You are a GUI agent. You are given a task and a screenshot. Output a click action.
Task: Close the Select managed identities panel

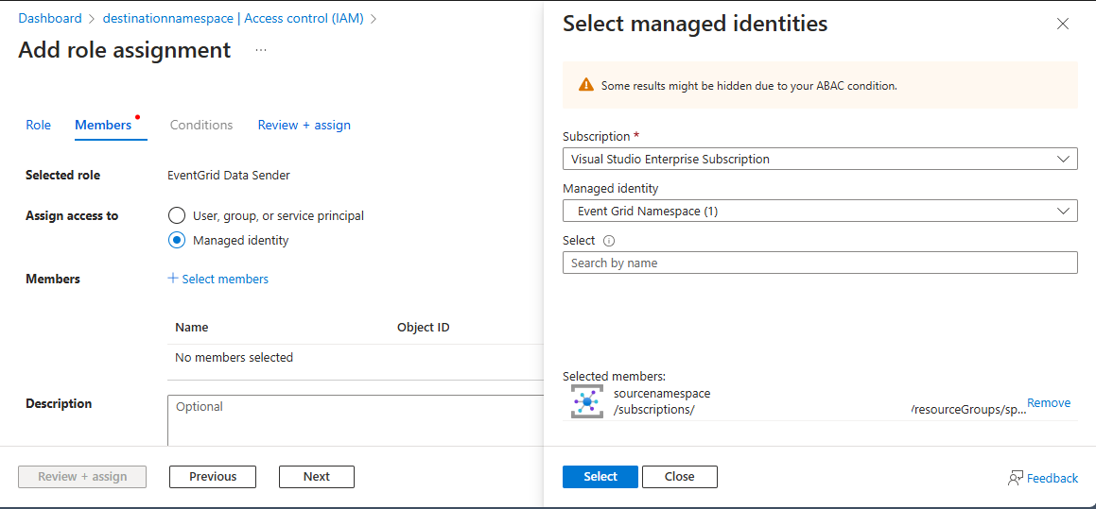tap(1063, 25)
